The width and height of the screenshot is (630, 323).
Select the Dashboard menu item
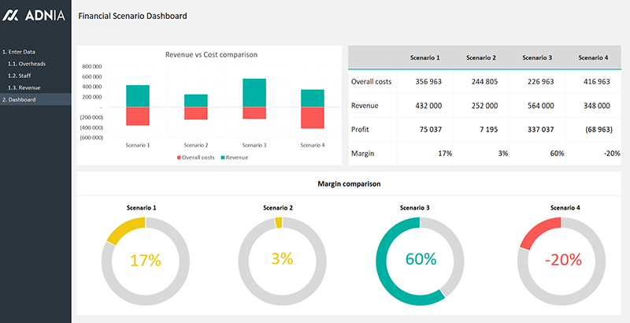20,99
